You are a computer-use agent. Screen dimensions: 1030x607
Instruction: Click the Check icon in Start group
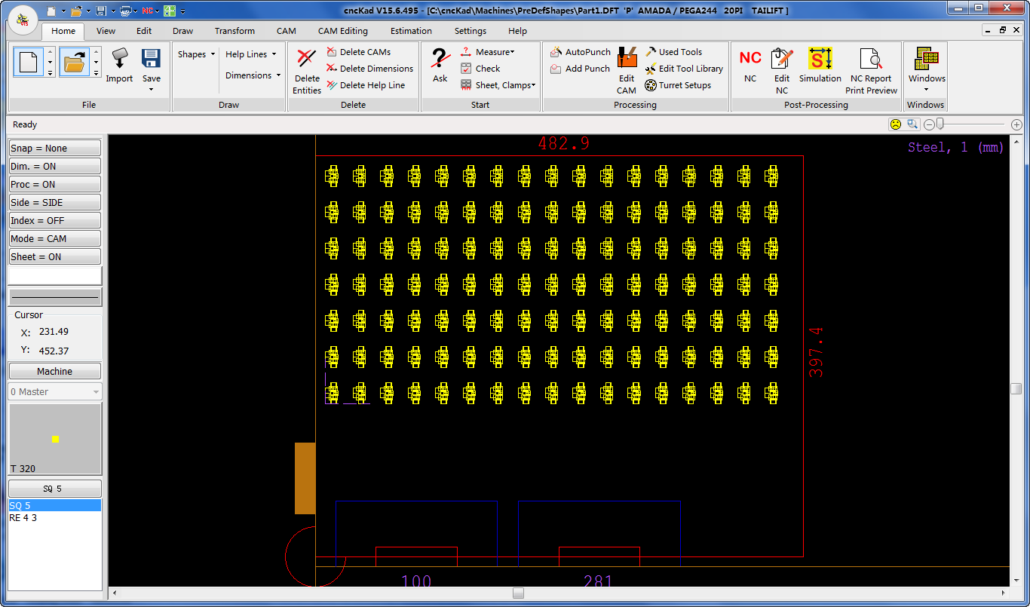coord(480,69)
